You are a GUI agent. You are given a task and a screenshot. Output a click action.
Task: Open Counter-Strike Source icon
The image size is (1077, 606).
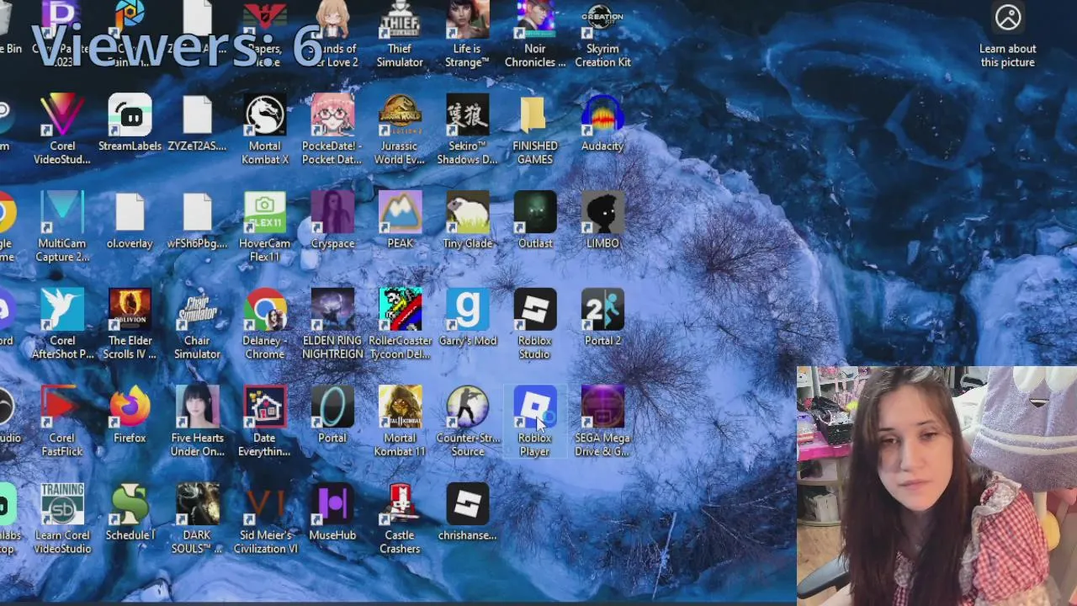[x=467, y=421]
